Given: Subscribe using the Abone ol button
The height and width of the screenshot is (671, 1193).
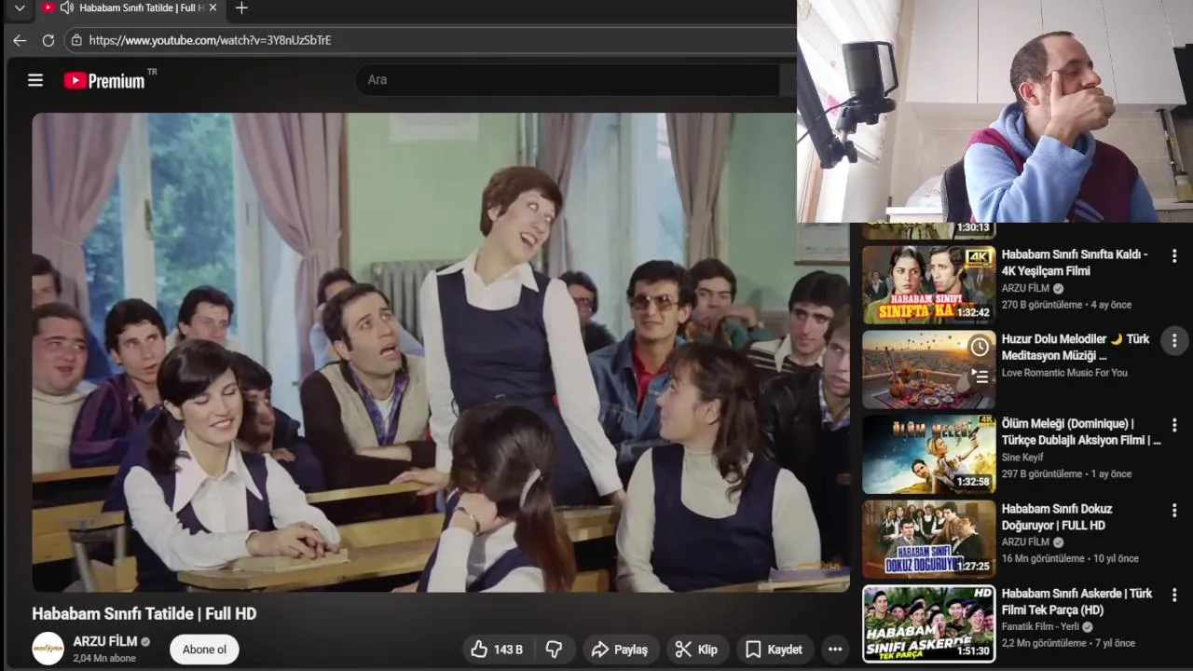Looking at the screenshot, I should point(204,650).
